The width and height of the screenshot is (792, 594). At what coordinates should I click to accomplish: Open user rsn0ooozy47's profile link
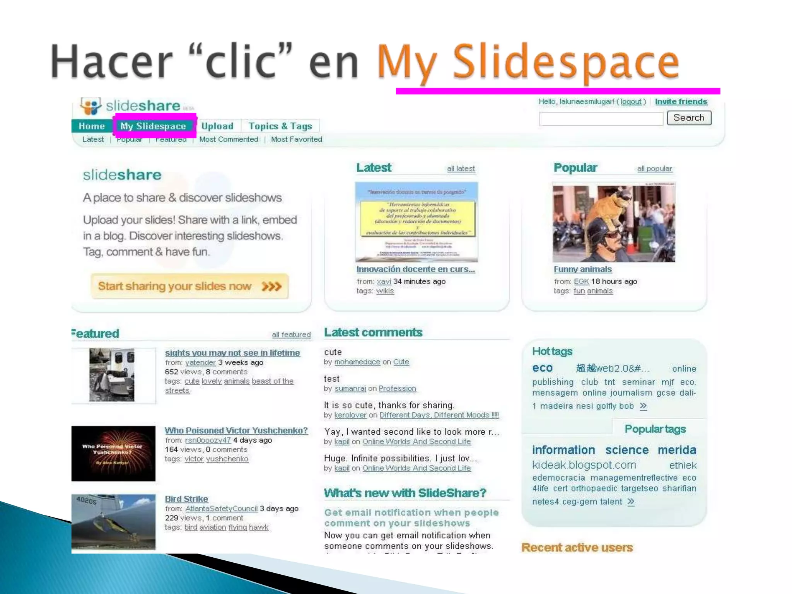(208, 440)
